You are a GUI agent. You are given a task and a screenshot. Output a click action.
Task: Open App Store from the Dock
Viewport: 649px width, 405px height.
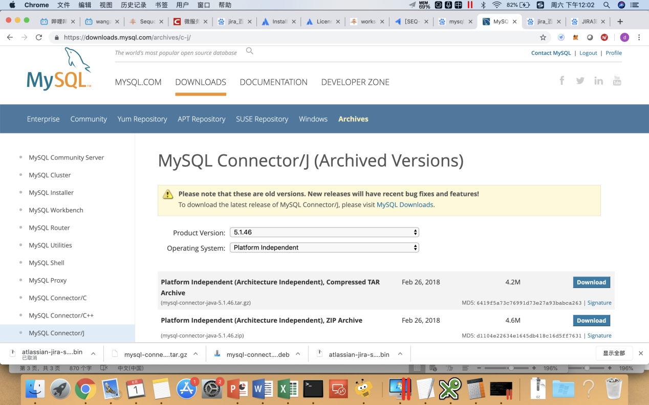point(187,390)
